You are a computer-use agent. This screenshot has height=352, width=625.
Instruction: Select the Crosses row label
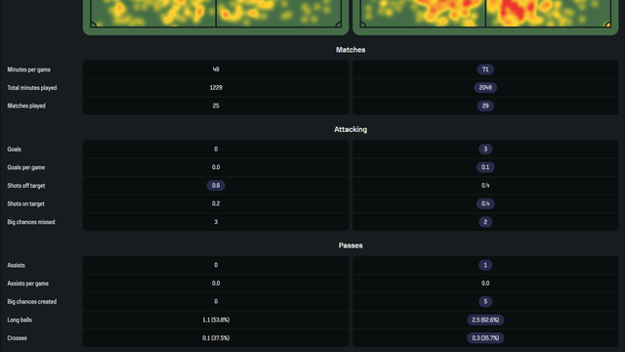click(18, 338)
